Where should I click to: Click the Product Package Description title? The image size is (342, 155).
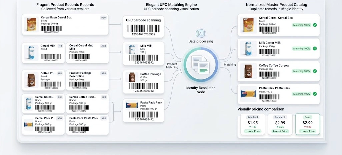(80, 75)
